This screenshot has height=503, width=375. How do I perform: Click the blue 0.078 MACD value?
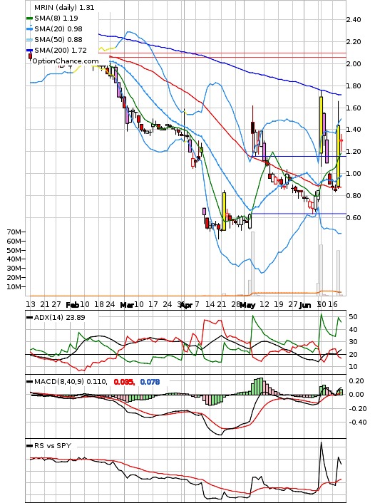click(150, 382)
